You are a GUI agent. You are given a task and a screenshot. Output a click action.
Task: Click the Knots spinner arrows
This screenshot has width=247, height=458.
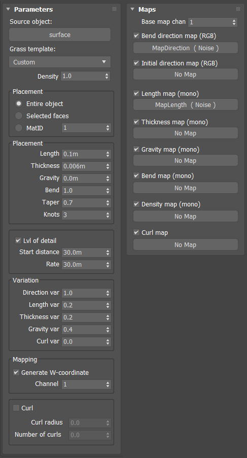(x=108, y=215)
